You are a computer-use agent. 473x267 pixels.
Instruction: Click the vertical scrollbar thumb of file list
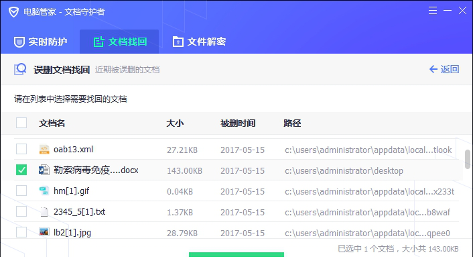(x=468, y=159)
